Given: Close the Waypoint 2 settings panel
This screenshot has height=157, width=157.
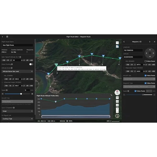Looking at the screenshot, I should click(x=154, y=42).
